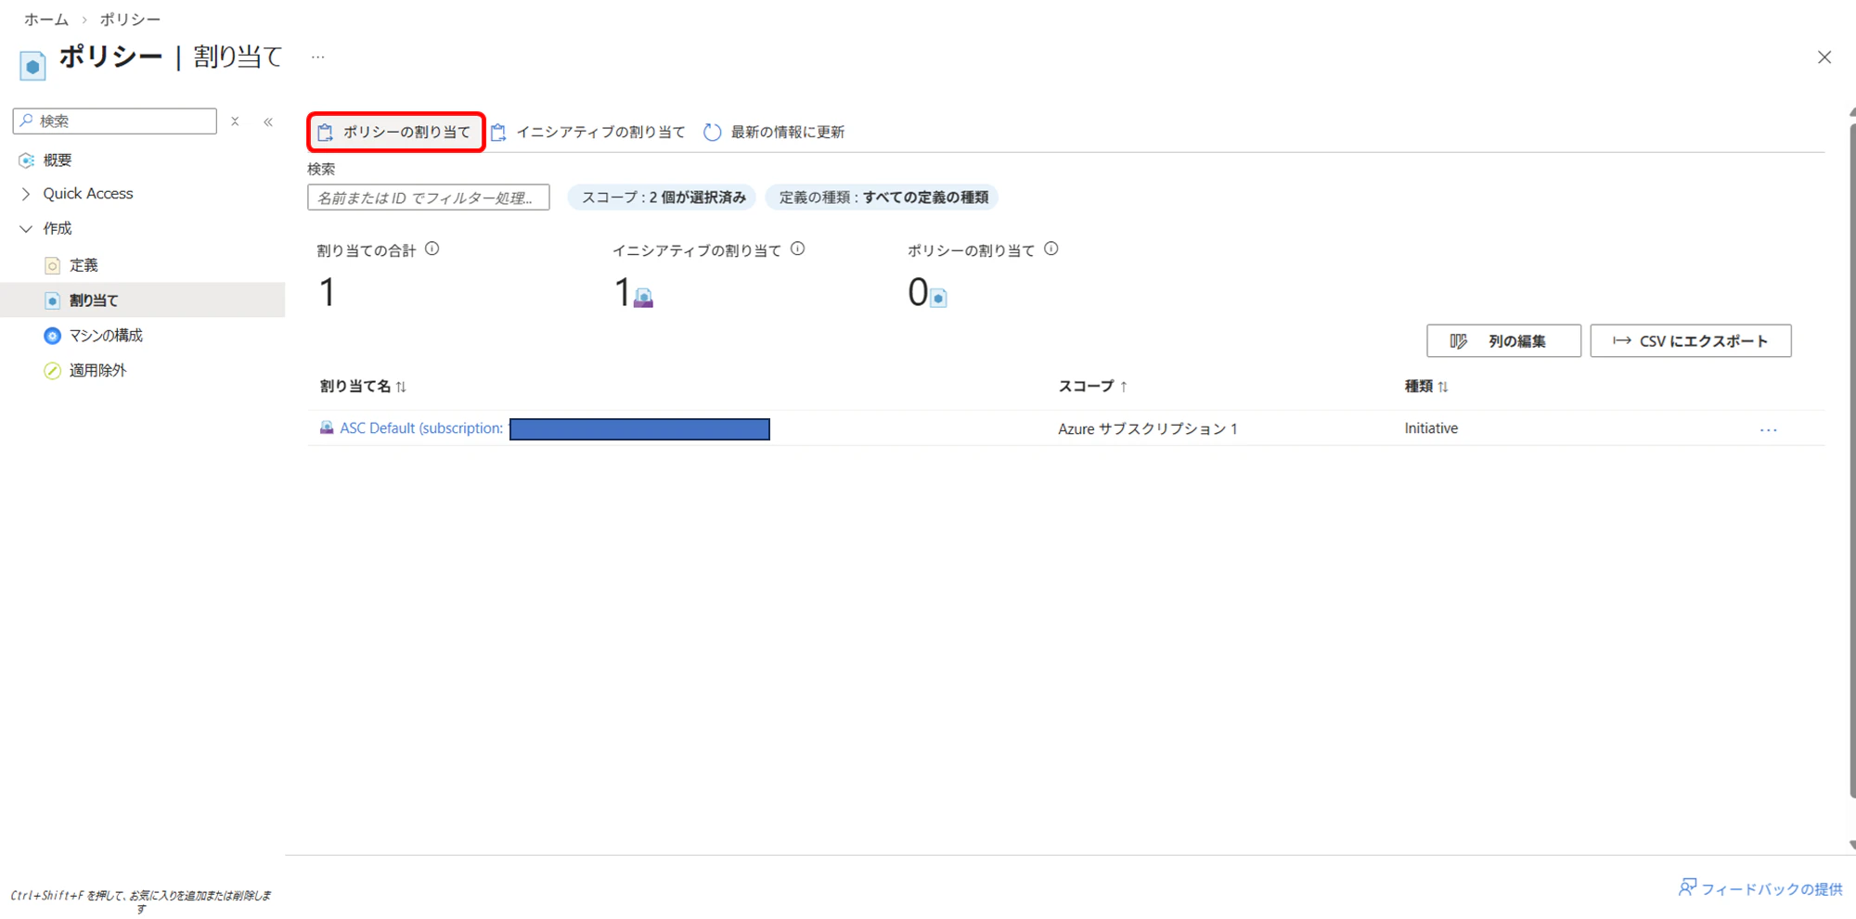This screenshot has height=919, width=1856.
Task: Click the ポリシーの割り当て button
Action: pos(395,132)
